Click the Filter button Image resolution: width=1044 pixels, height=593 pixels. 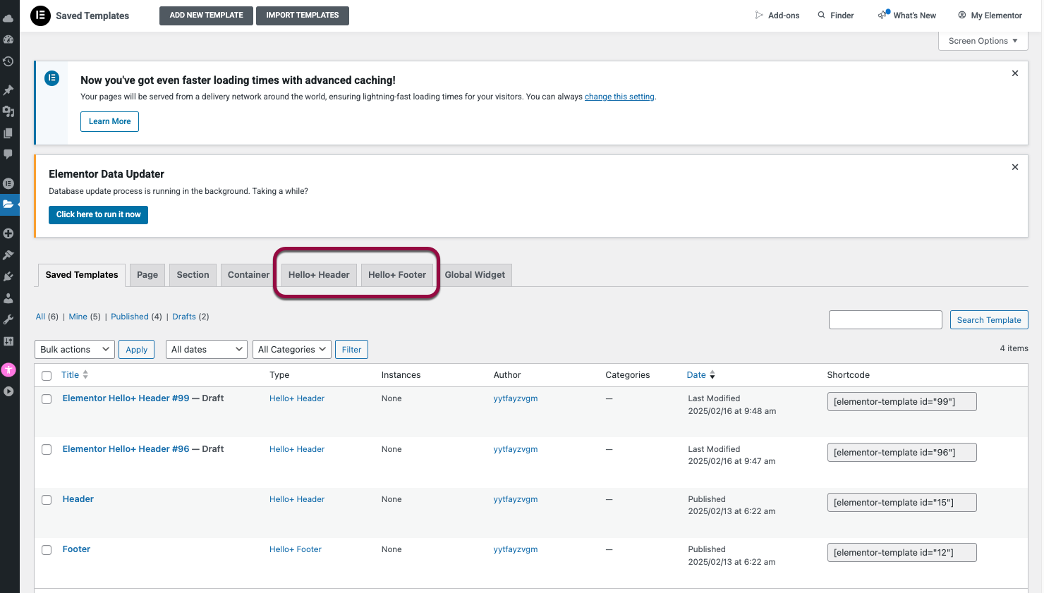[x=351, y=349]
